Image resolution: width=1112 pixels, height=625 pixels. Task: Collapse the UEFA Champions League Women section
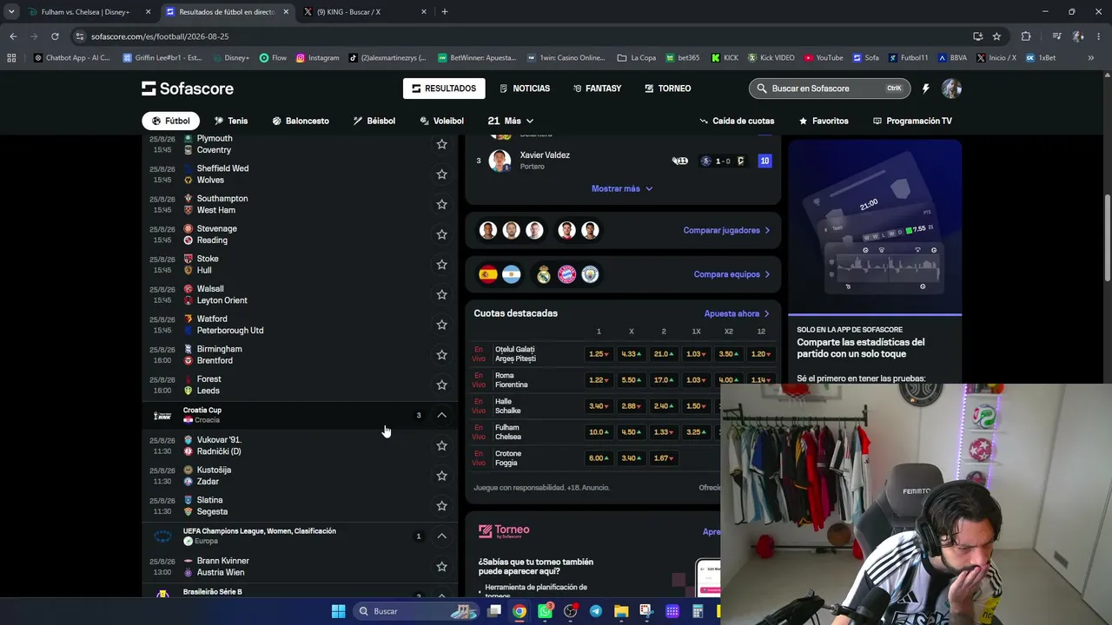(441, 536)
